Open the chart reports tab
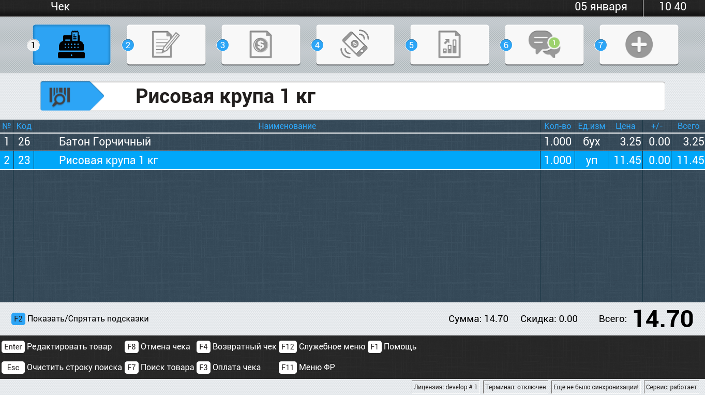705x395 pixels. tap(449, 45)
